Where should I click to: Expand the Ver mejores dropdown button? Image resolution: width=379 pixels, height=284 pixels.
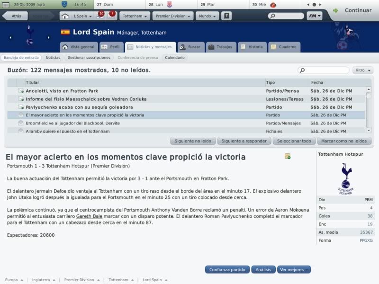coord(294,269)
